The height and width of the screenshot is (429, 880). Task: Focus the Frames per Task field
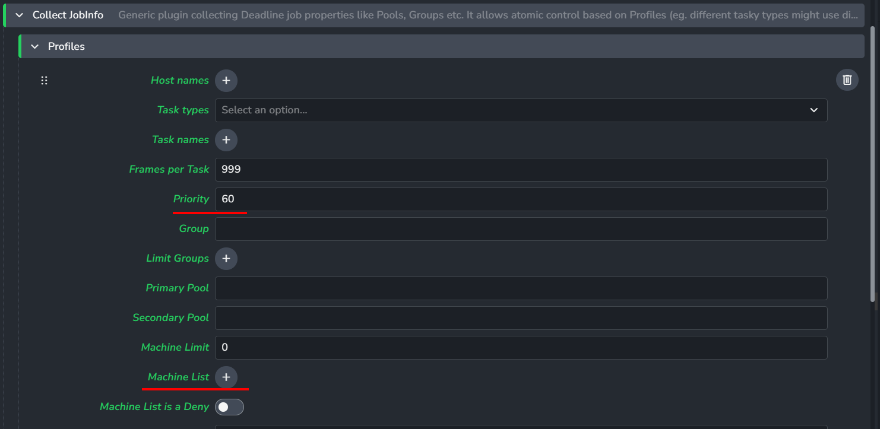[521, 170]
